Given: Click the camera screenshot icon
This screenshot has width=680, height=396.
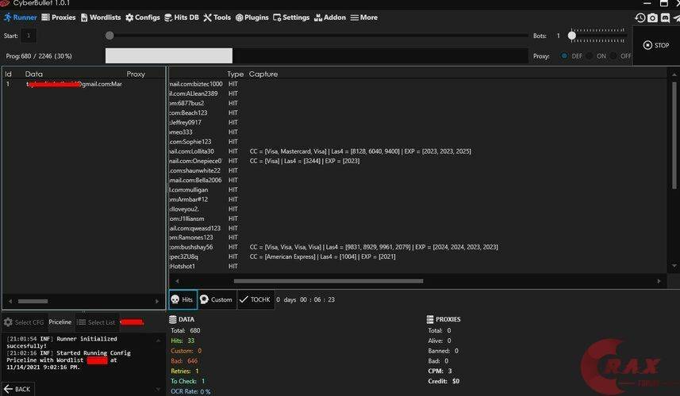Looking at the screenshot, I should [x=652, y=17].
